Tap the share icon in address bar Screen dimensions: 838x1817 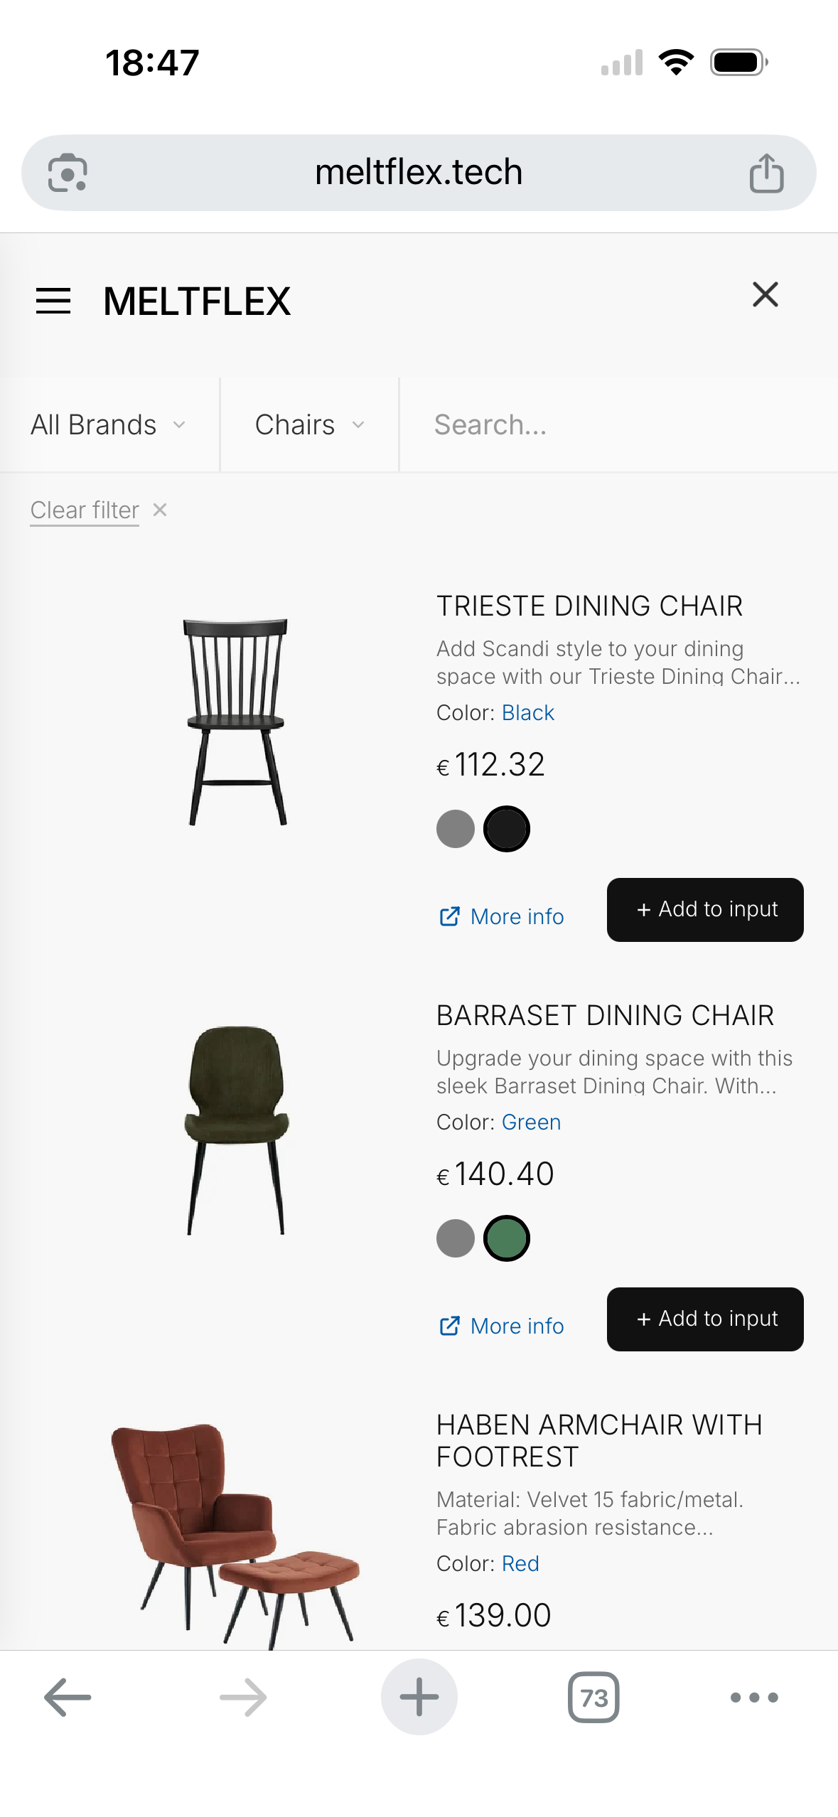[766, 173]
